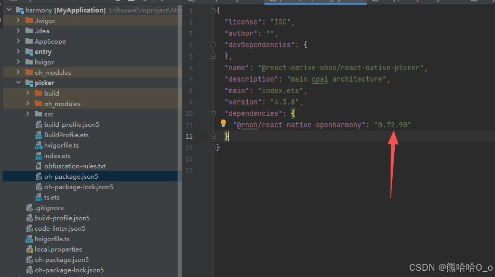Click the BuildProfile.ets file icon
Image resolution: width=495 pixels, height=277 pixels.
[38, 135]
